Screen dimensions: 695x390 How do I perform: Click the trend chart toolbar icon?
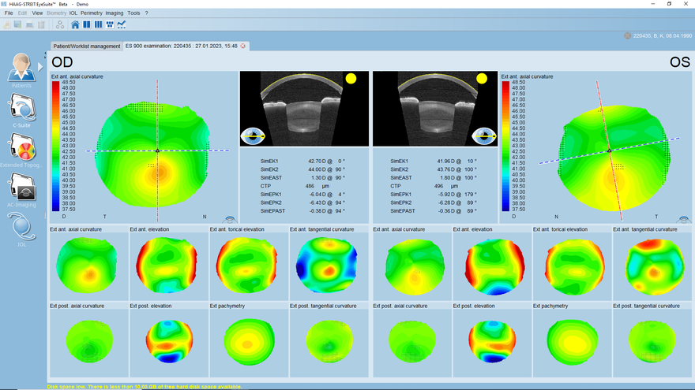pyautogui.click(x=122, y=24)
